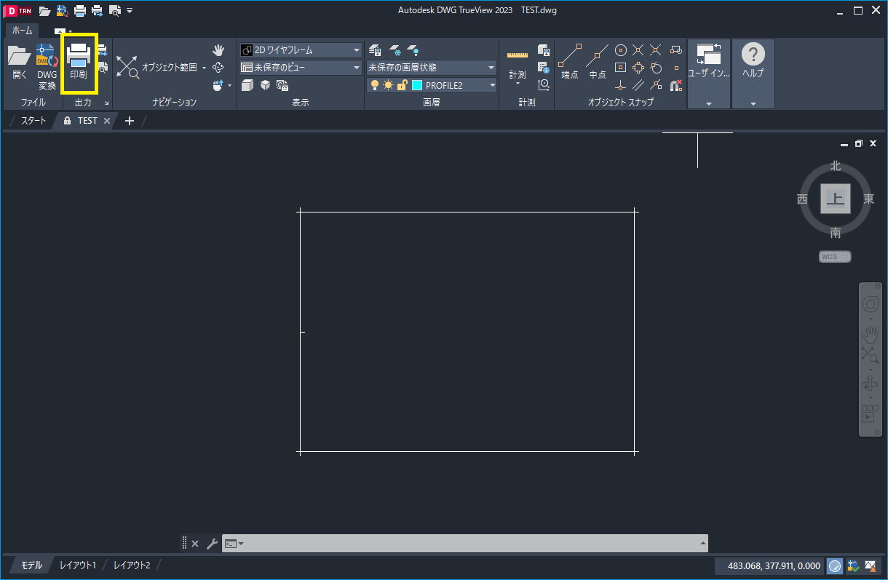Click the 開く open file button
Viewport: 888px width, 580px height.
pos(20,63)
